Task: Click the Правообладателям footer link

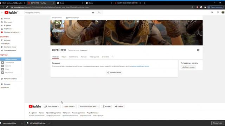Action: pyautogui.click(x=53, y=113)
